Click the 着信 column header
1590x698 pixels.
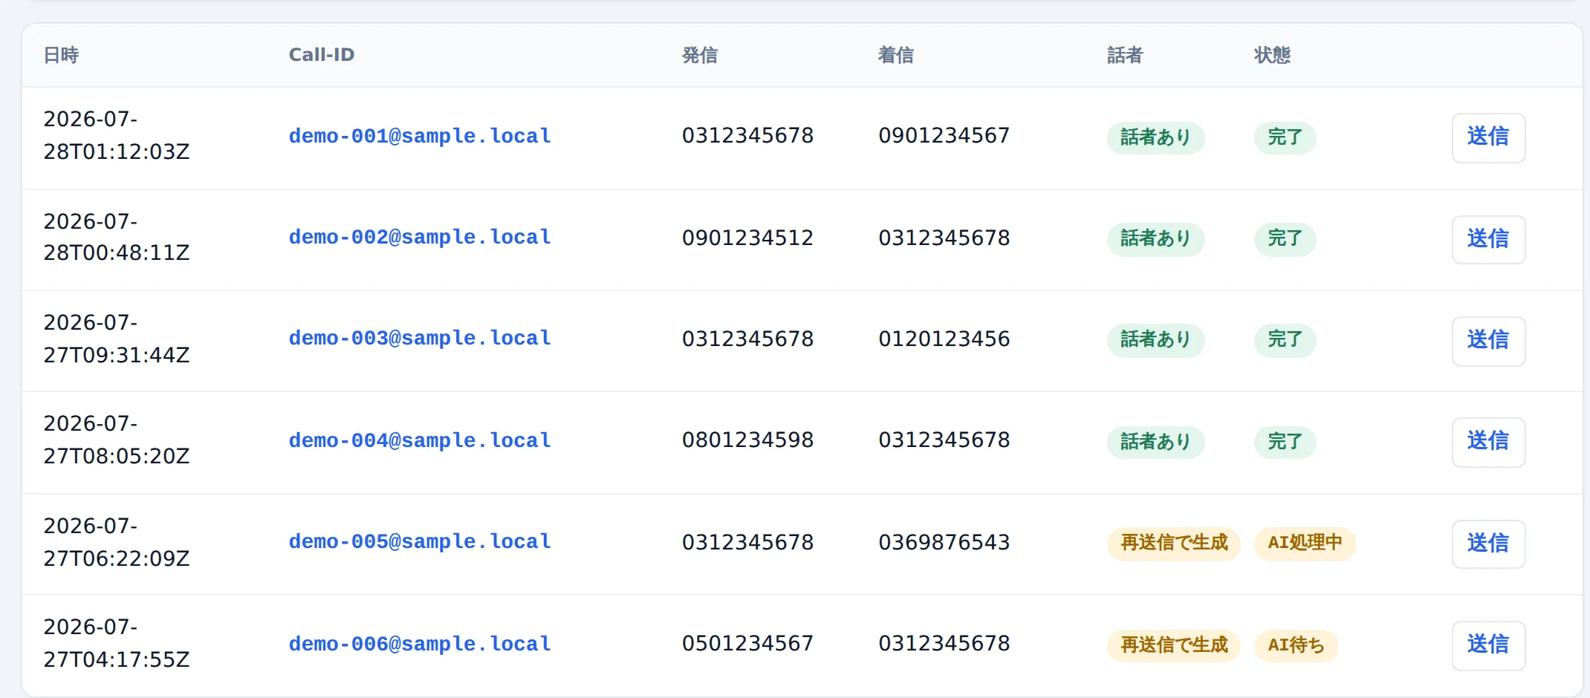tap(896, 55)
